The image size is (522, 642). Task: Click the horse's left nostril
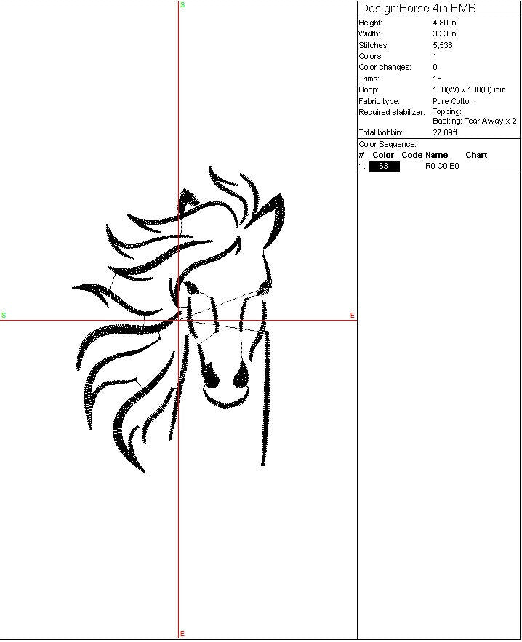211,377
